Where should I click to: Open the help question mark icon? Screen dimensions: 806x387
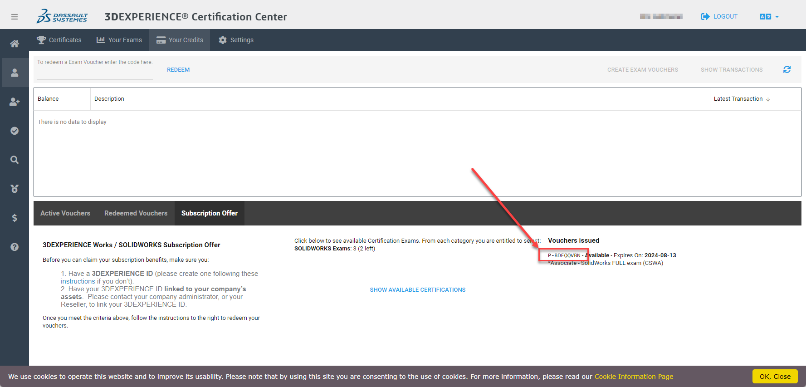15,247
